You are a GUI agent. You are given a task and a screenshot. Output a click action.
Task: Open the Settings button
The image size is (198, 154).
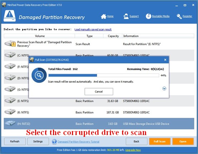(x=38, y=141)
